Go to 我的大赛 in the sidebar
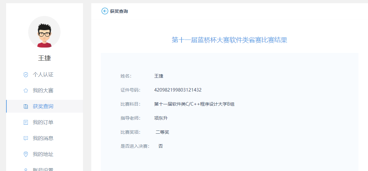 pyautogui.click(x=43, y=91)
